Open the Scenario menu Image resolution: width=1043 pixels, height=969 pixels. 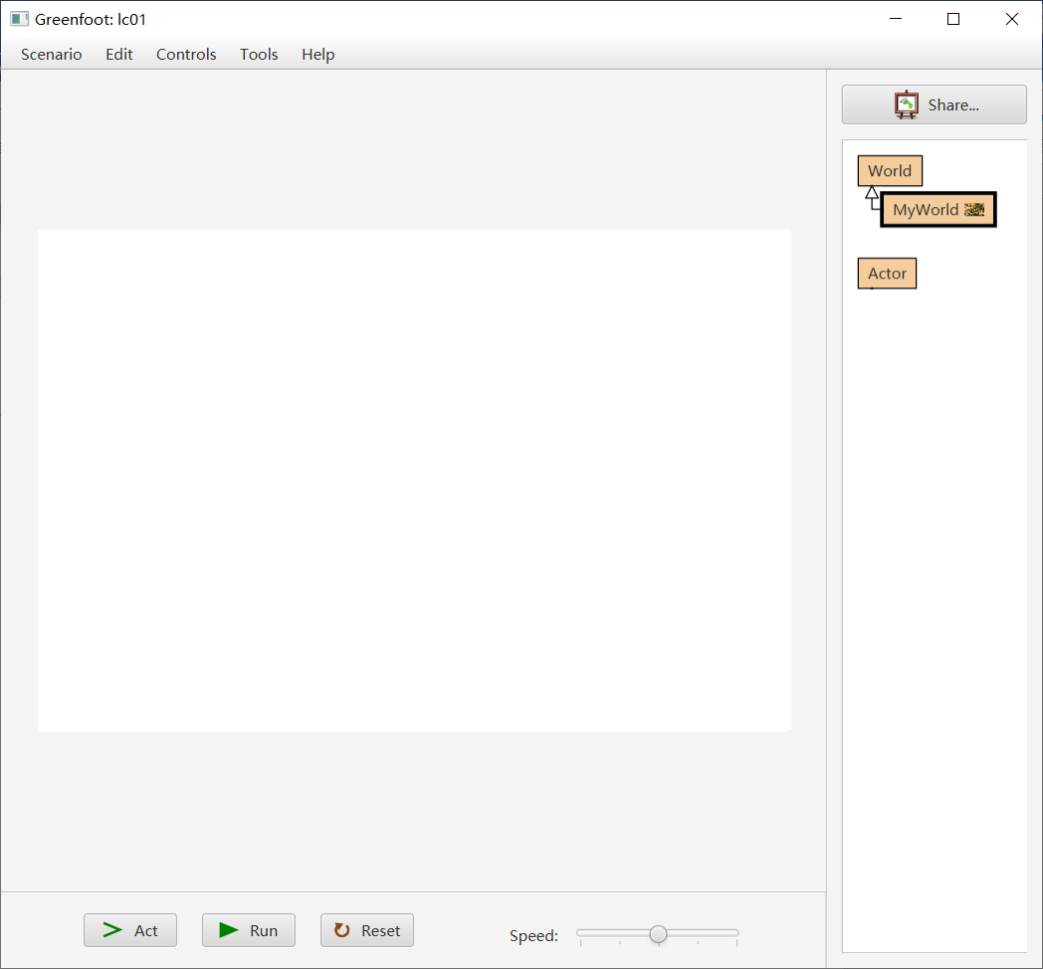tap(52, 55)
